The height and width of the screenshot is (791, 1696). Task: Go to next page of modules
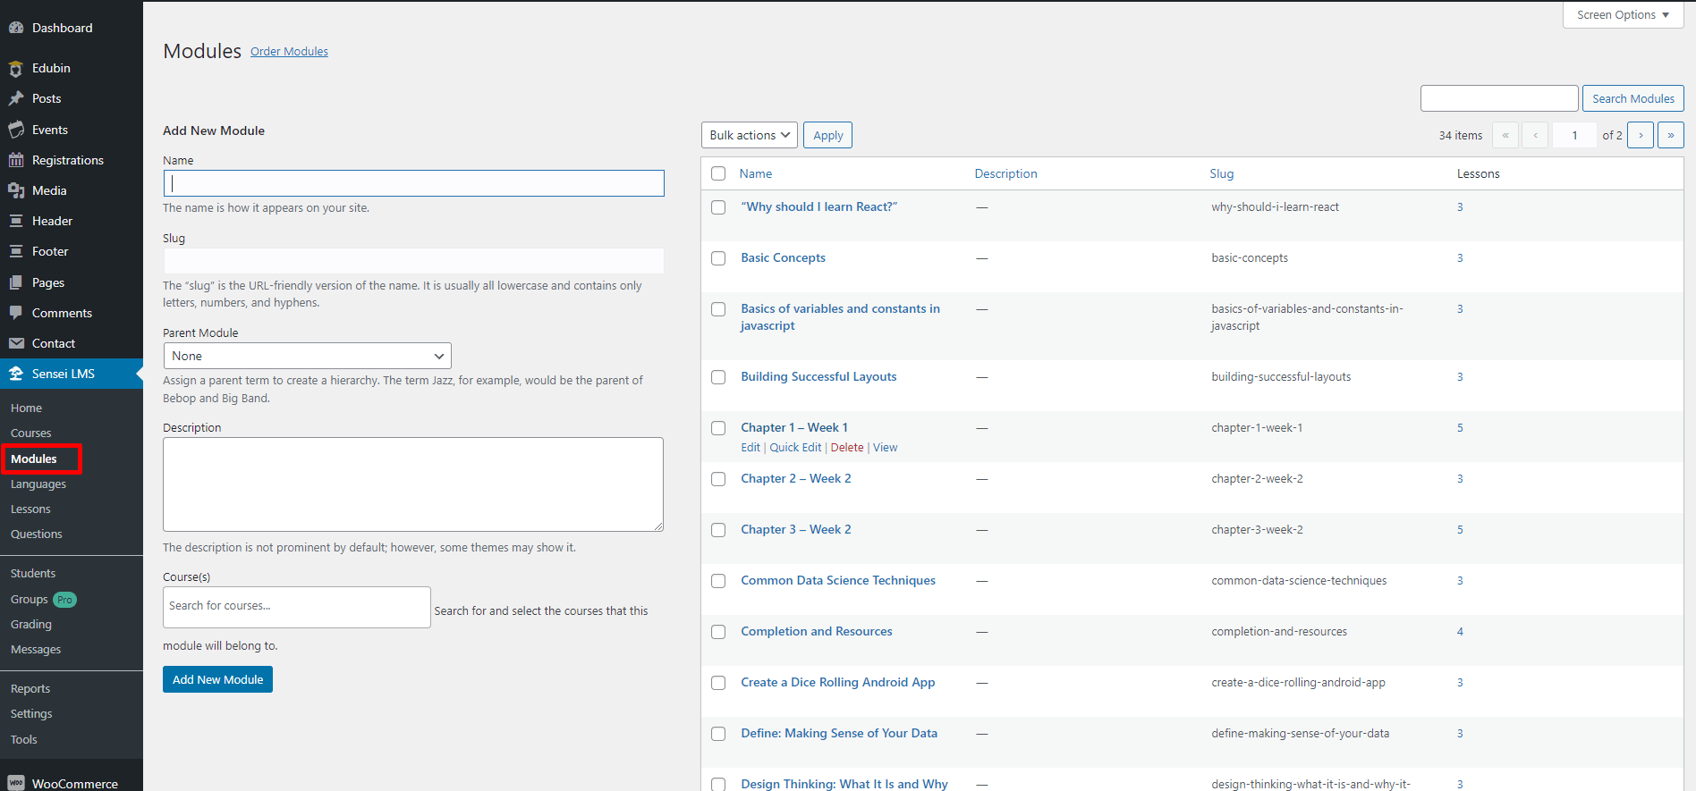[1640, 135]
